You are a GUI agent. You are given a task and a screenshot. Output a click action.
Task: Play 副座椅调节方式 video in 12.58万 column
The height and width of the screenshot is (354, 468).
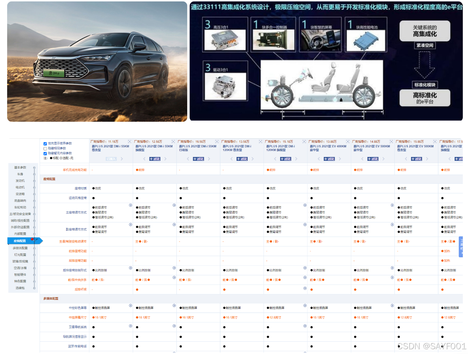point(174,225)
